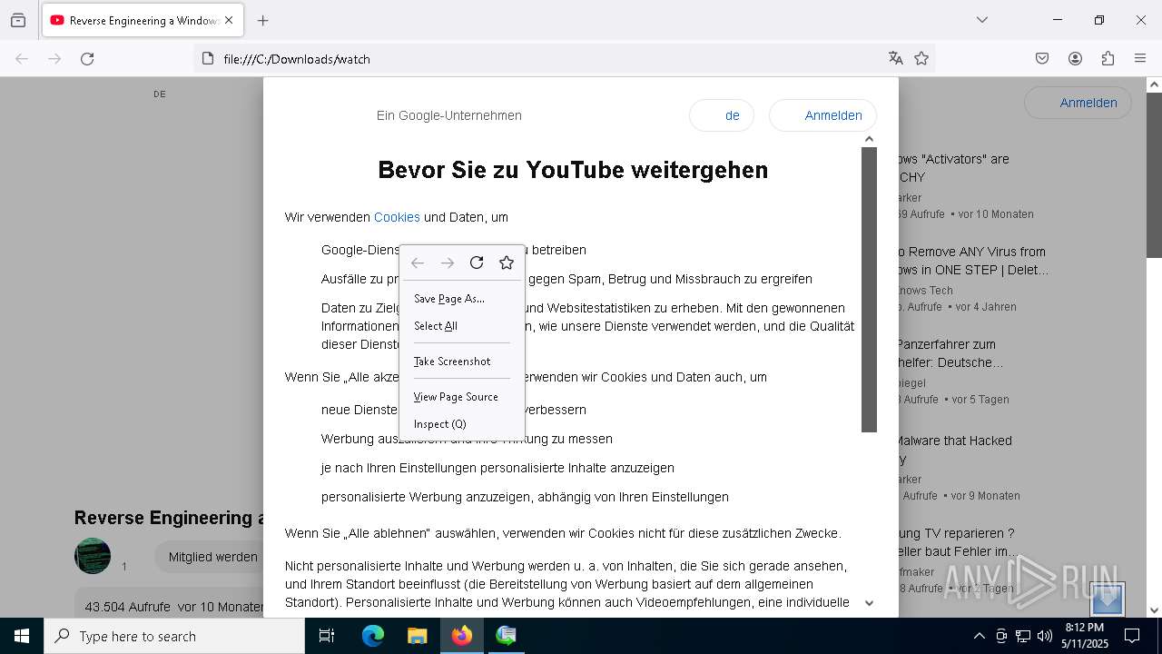Click Anmelden button in consent dialog
This screenshot has height=654, width=1162.
click(x=822, y=115)
